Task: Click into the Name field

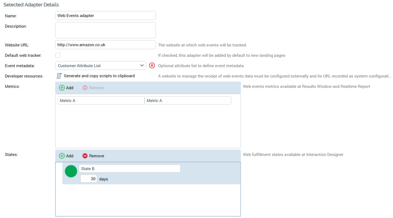Action: tap(105, 16)
